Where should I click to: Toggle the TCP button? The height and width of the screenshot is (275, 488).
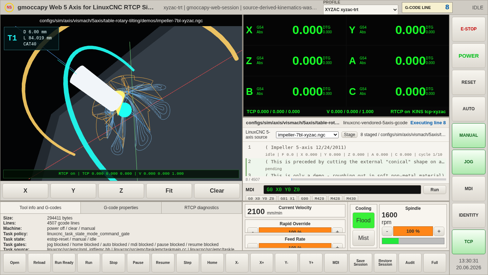coord(468,242)
